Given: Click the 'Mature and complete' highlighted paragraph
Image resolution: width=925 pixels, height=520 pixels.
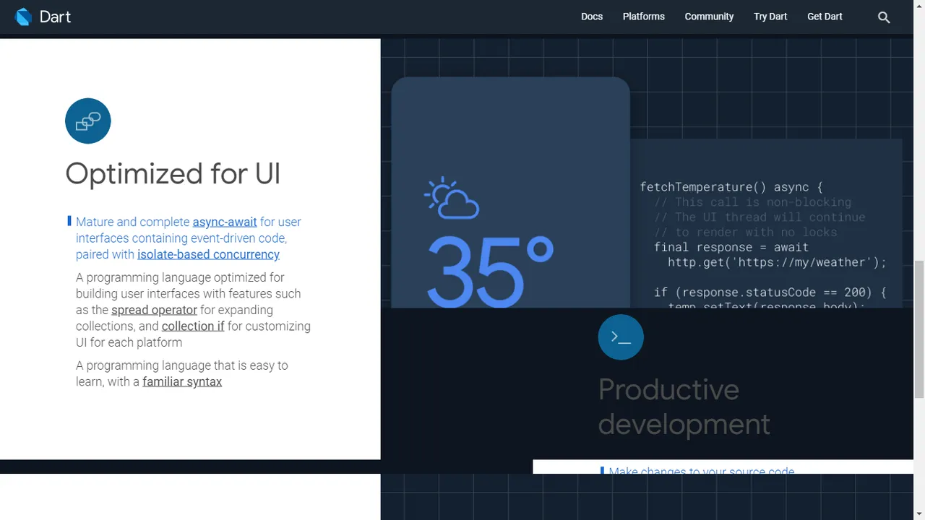Looking at the screenshot, I should (189, 238).
